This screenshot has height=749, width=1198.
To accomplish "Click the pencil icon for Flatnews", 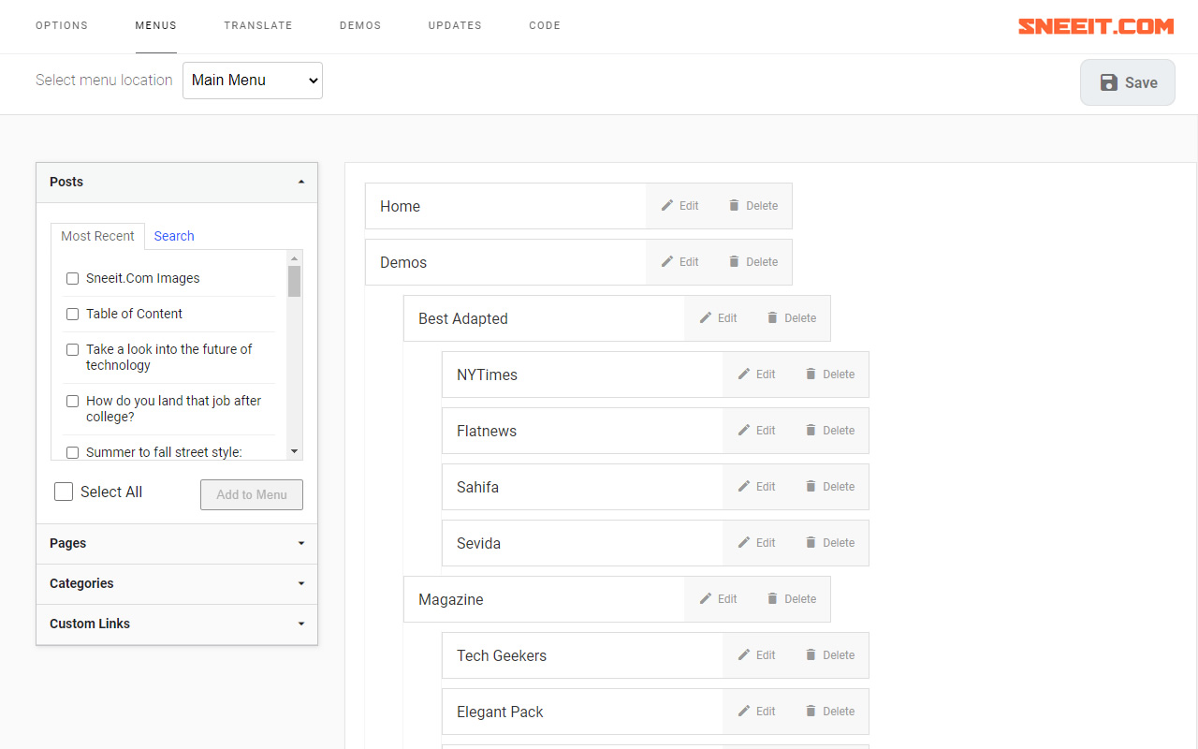I will (744, 431).
